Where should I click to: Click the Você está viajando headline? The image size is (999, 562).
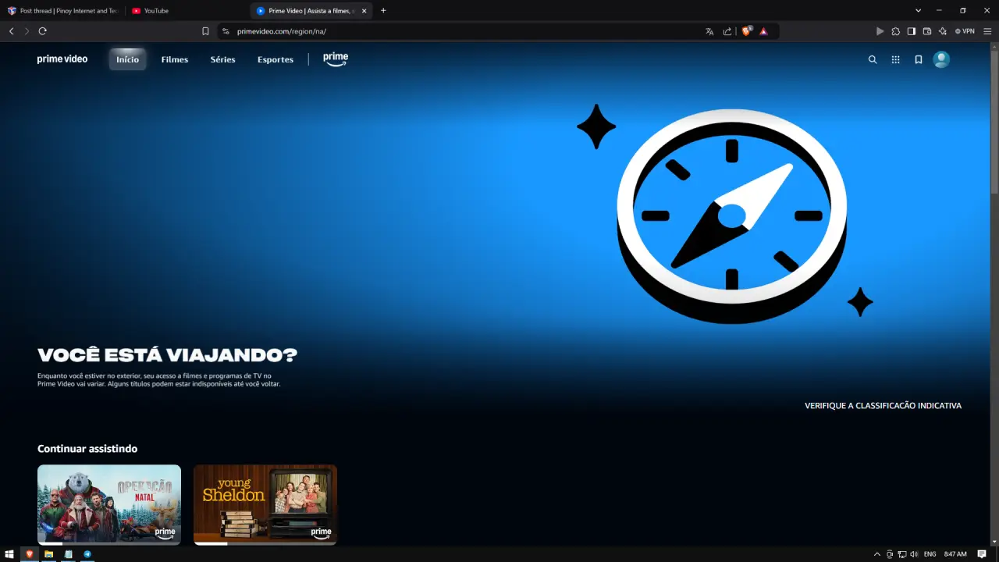click(x=167, y=355)
